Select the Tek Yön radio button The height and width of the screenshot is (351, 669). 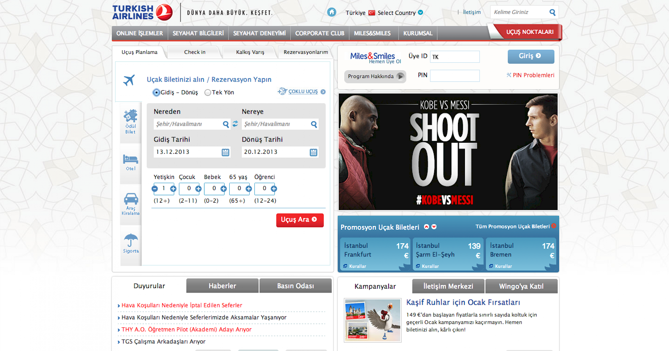coord(208,92)
